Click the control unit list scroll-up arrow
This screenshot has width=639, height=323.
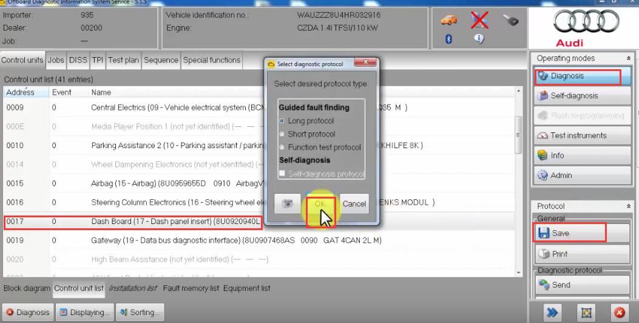pos(519,91)
